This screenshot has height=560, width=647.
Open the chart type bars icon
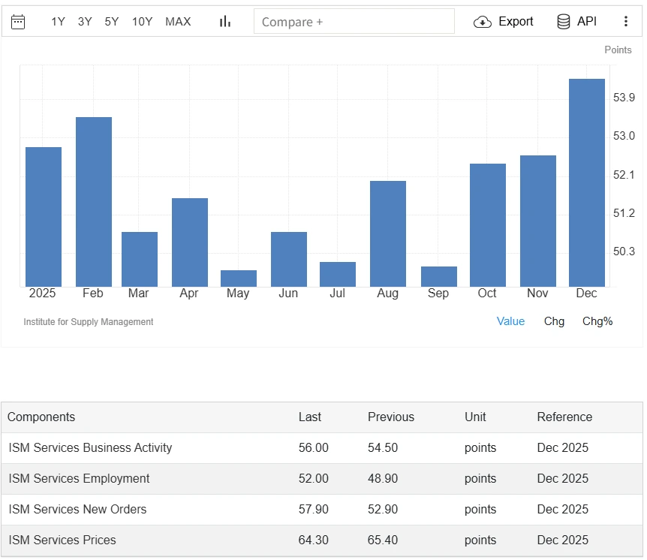[x=225, y=22]
